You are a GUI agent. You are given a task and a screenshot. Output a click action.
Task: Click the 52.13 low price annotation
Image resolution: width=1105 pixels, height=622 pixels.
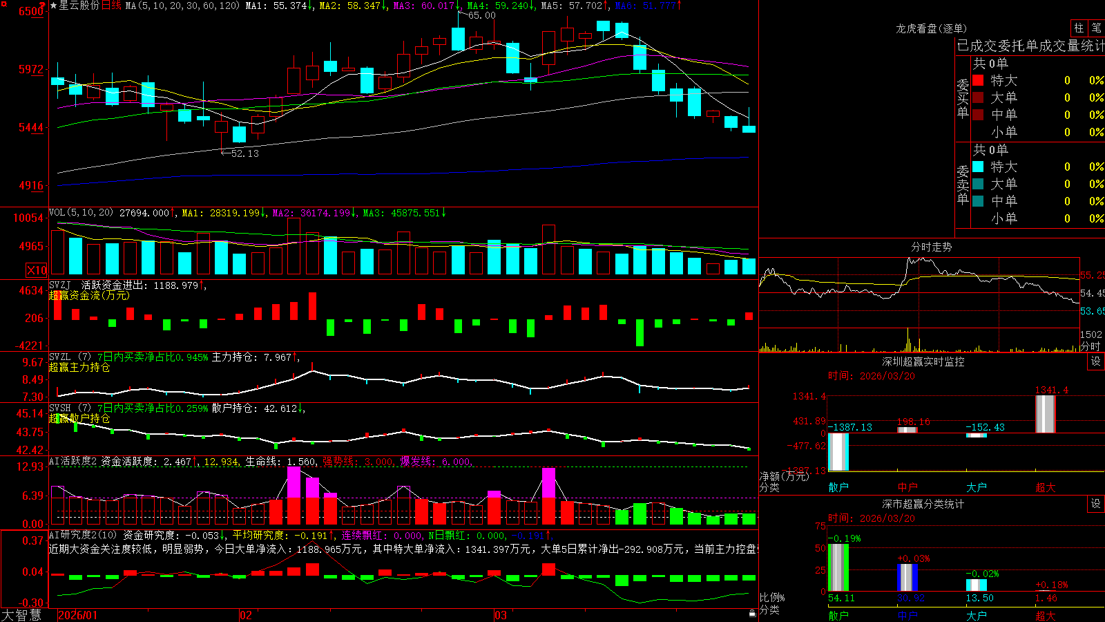245,153
